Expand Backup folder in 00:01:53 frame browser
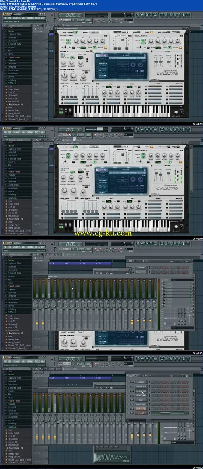This screenshot has width=203, height=469. click(x=11, y=31)
